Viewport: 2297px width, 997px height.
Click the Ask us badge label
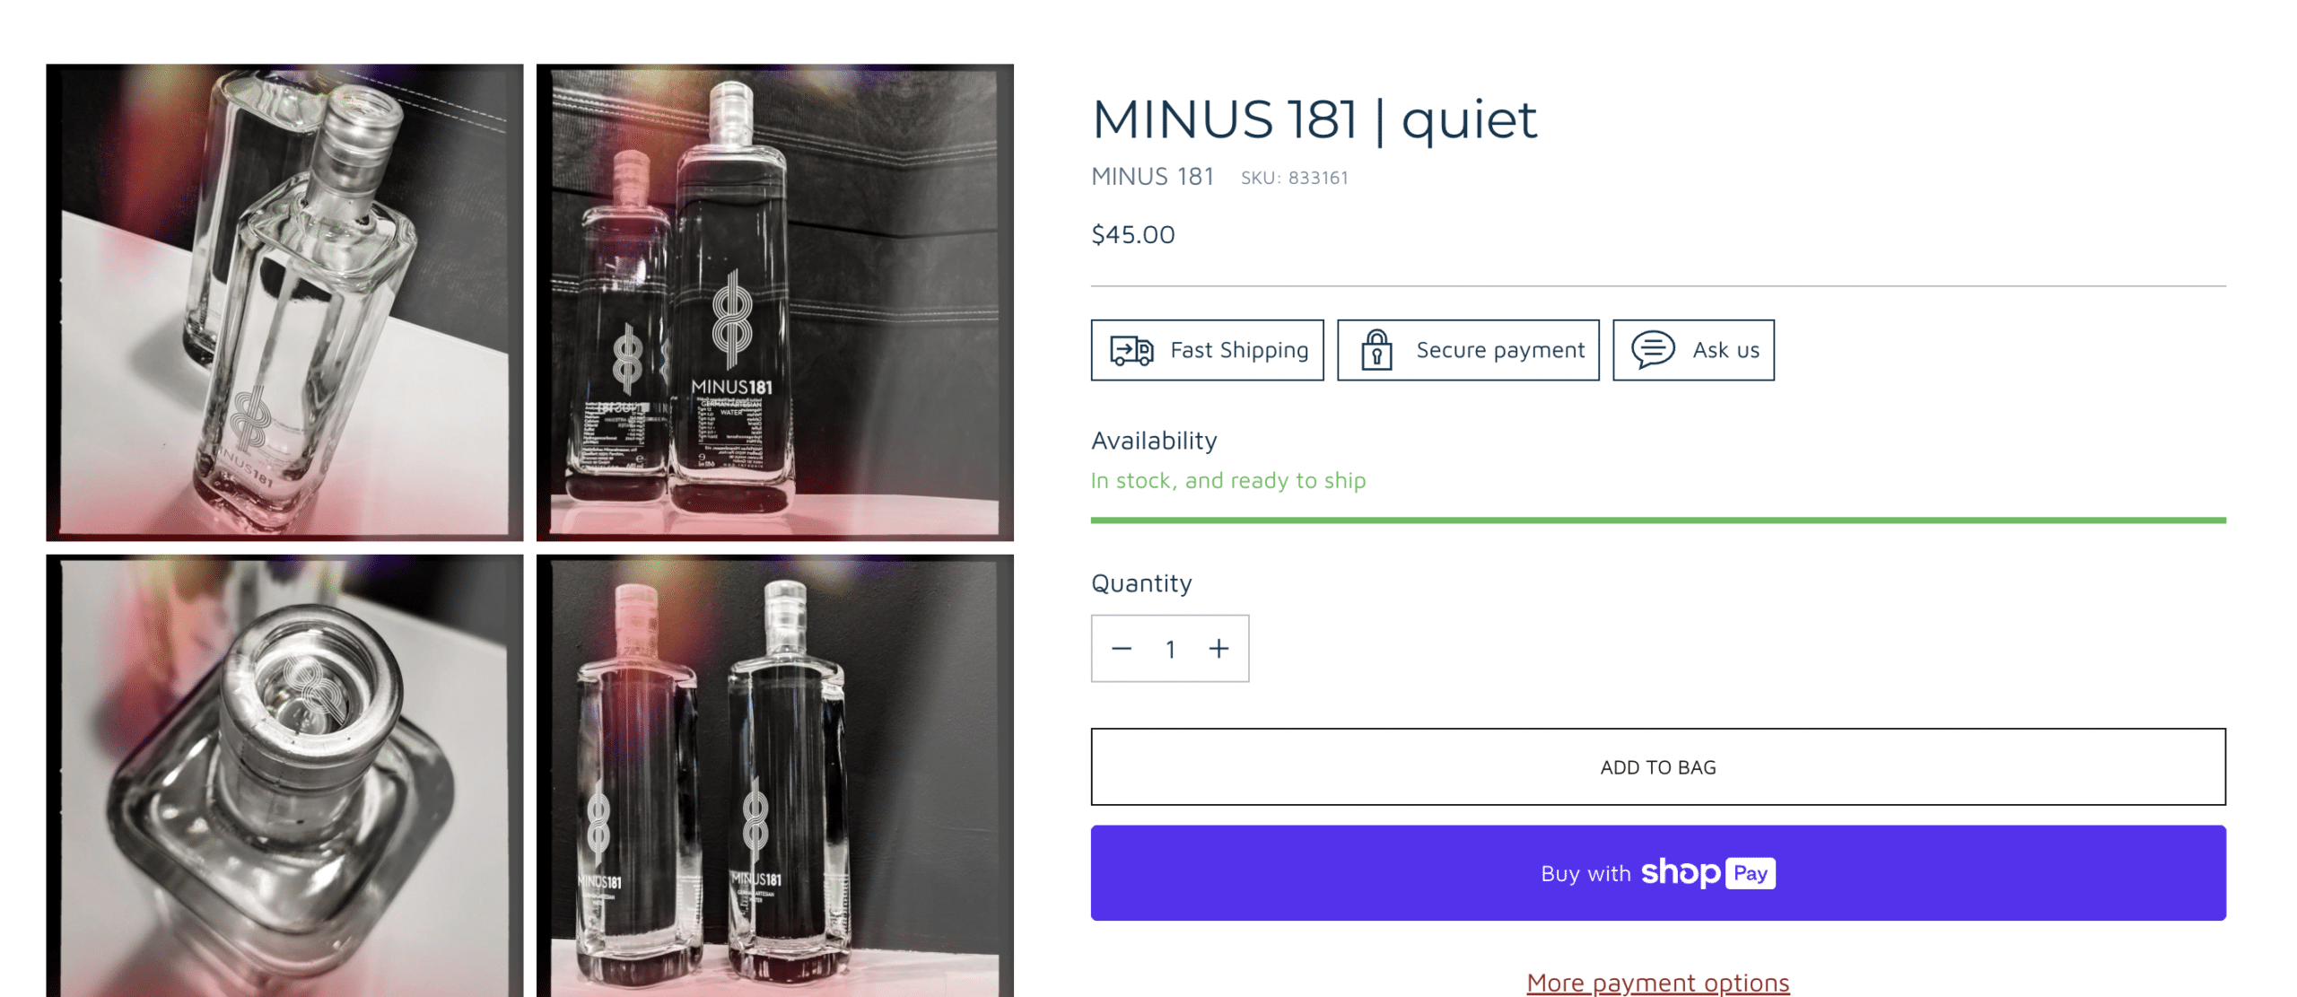pos(1725,350)
